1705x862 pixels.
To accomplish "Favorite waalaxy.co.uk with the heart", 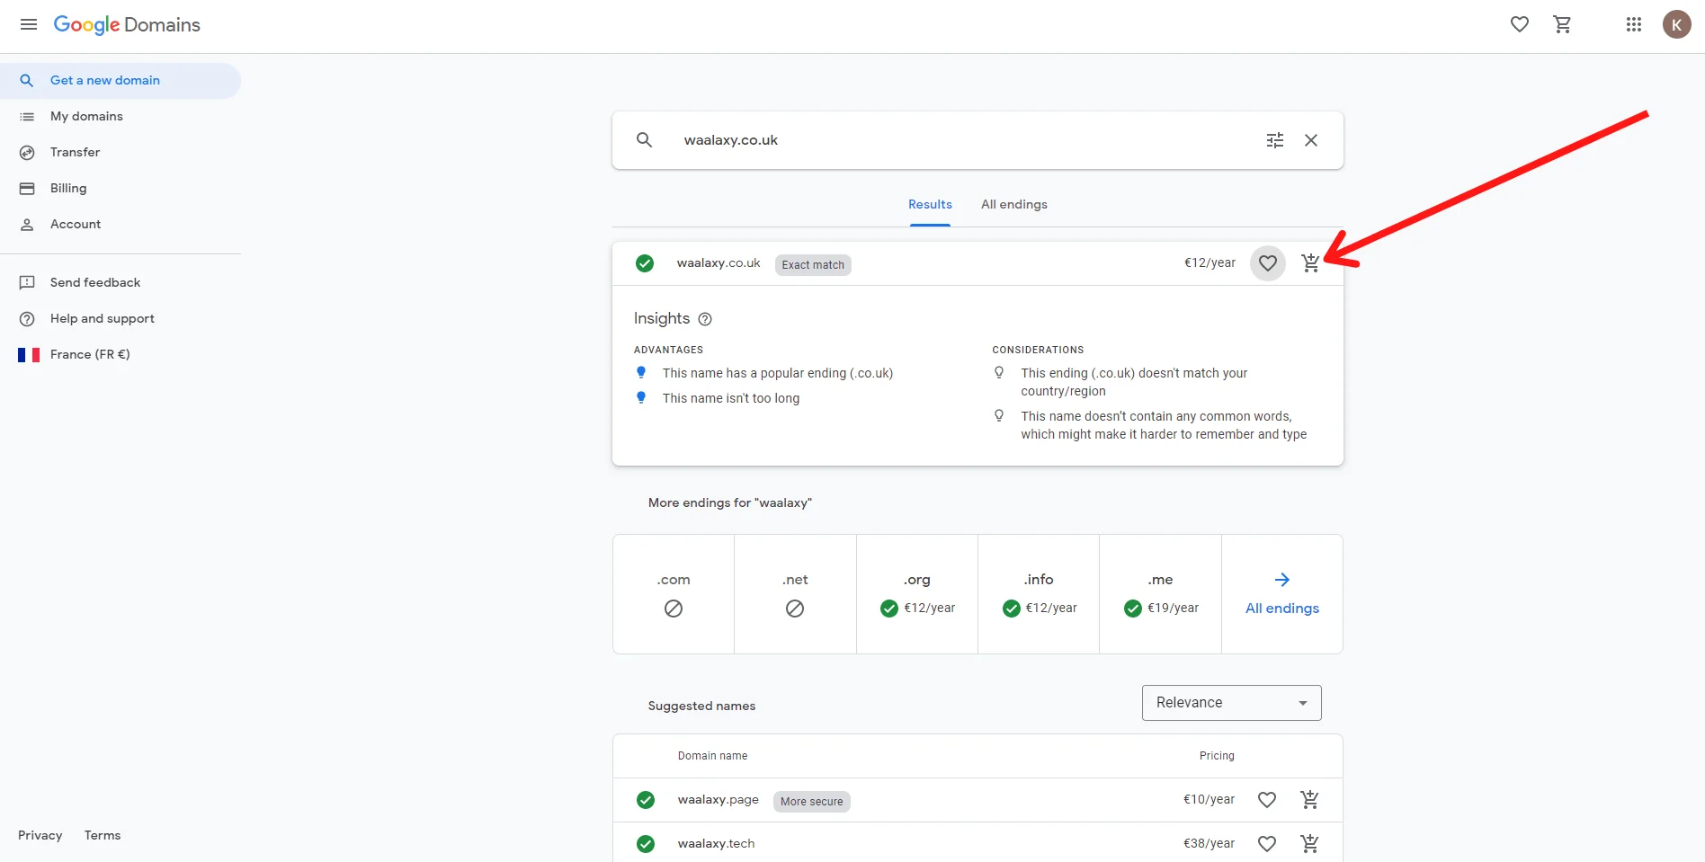I will tap(1268, 263).
